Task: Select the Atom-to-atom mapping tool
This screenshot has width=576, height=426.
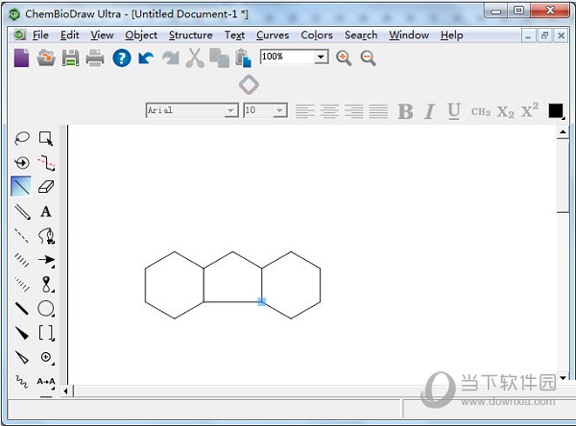Action: [x=46, y=381]
